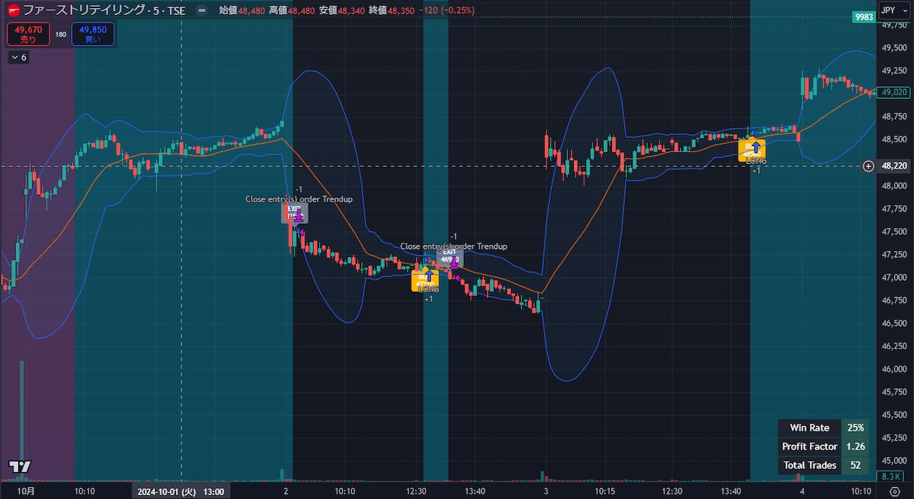The height and width of the screenshot is (499, 914).
Task: Click the 25% win rate value
Action: (x=856, y=428)
